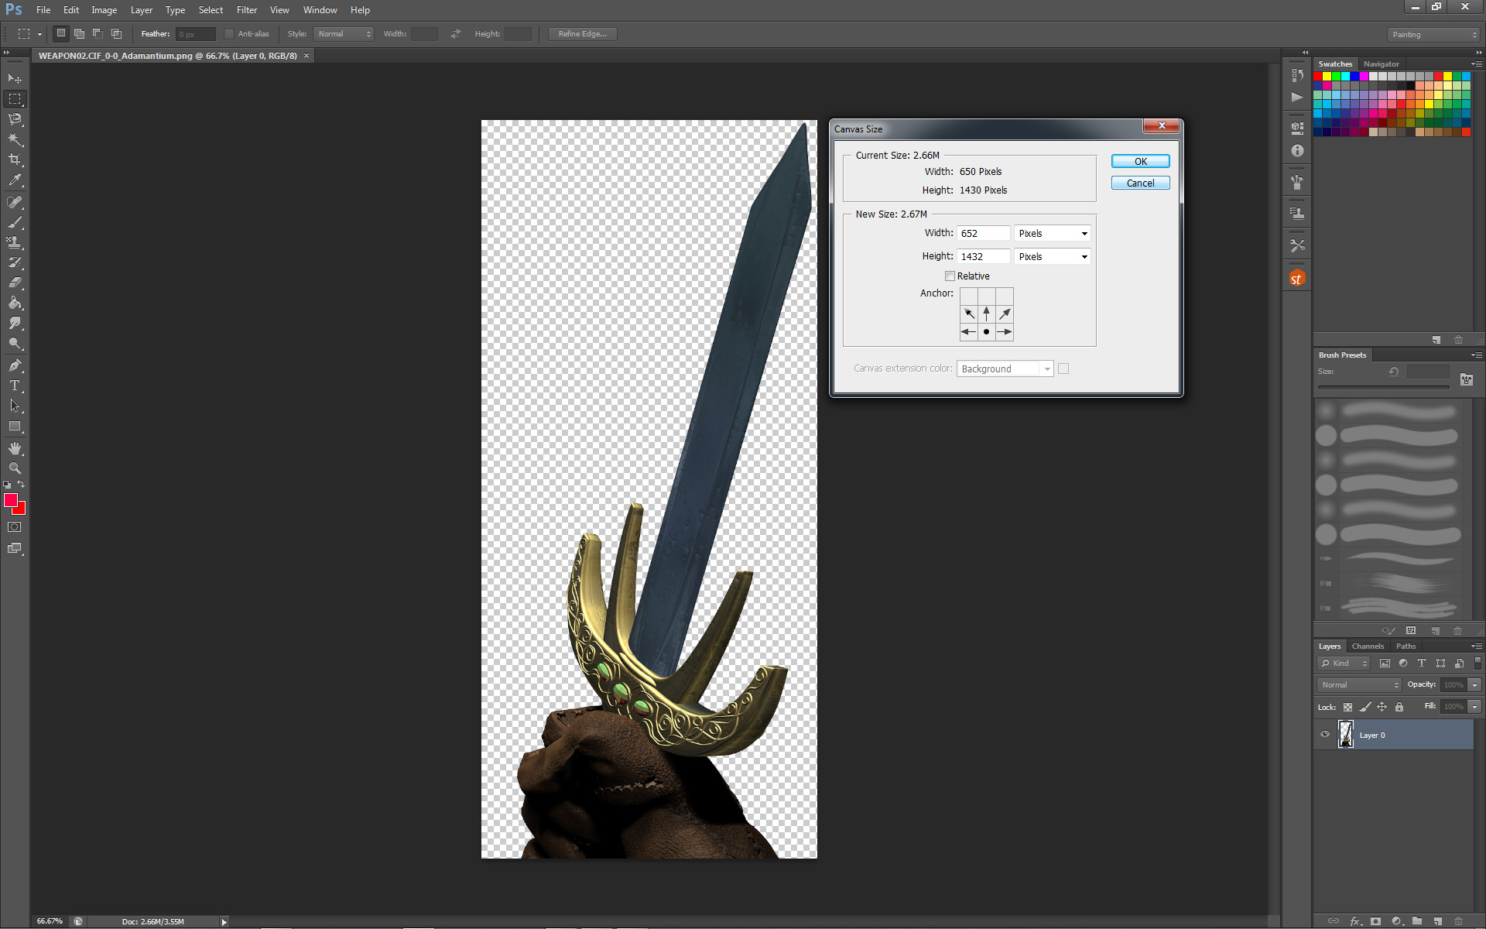The image size is (1486, 929).
Task: Open the Fill slider dropdown arrow
Action: pos(1474,707)
